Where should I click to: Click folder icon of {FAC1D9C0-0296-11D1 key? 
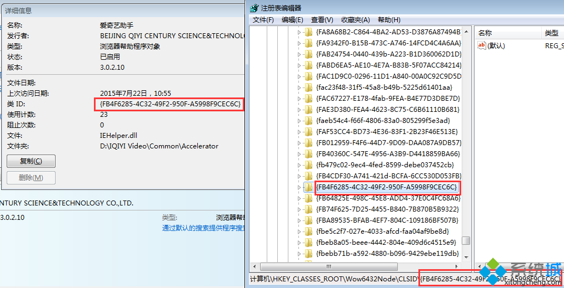(308, 76)
